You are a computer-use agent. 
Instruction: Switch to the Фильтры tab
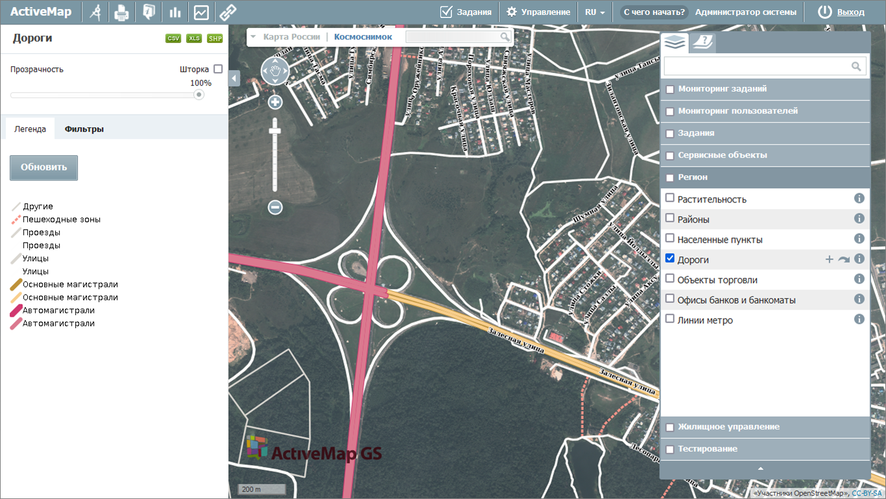pyautogui.click(x=84, y=129)
